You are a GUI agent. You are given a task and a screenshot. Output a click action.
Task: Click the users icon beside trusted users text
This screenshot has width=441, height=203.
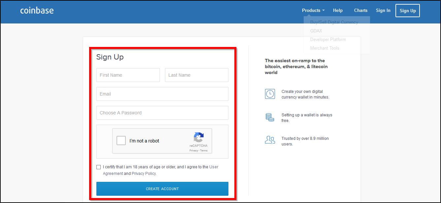tap(270, 140)
